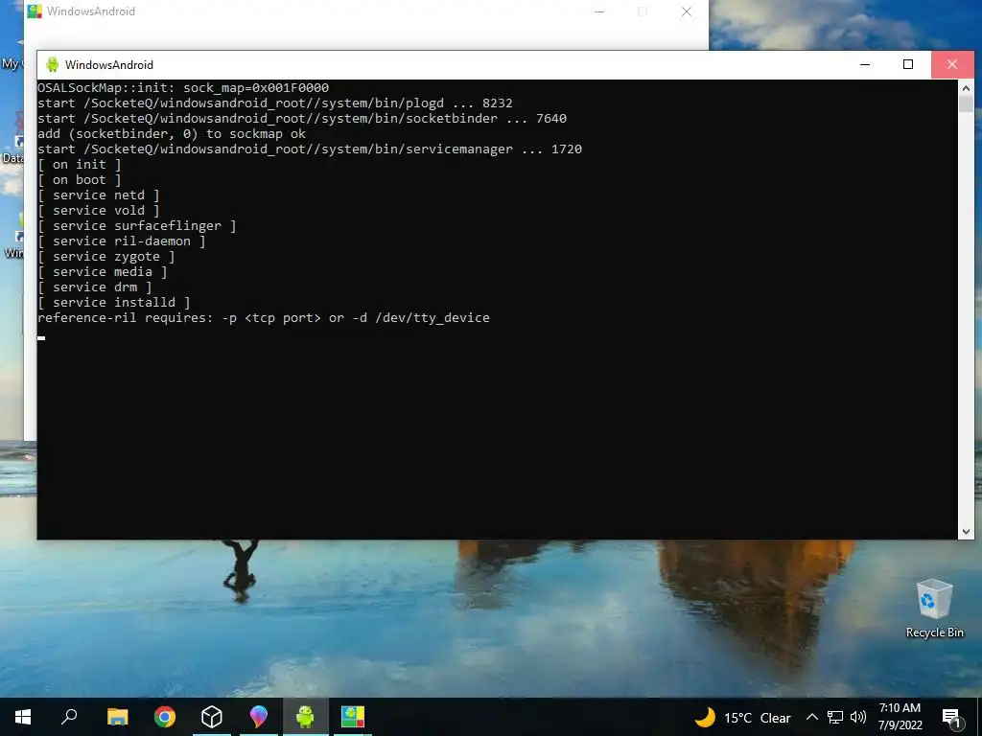Click the line ending with 'servicemanager ... 1720'

[x=310, y=149]
